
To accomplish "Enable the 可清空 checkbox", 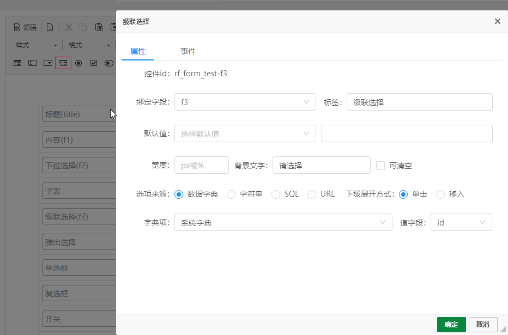I will 380,166.
